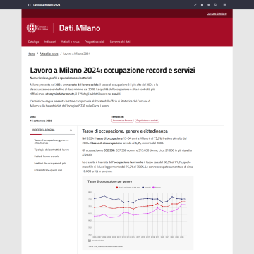
Task: Click the document icon beside Lavoro a Milano 2024 title
Action: tap(29, 5)
